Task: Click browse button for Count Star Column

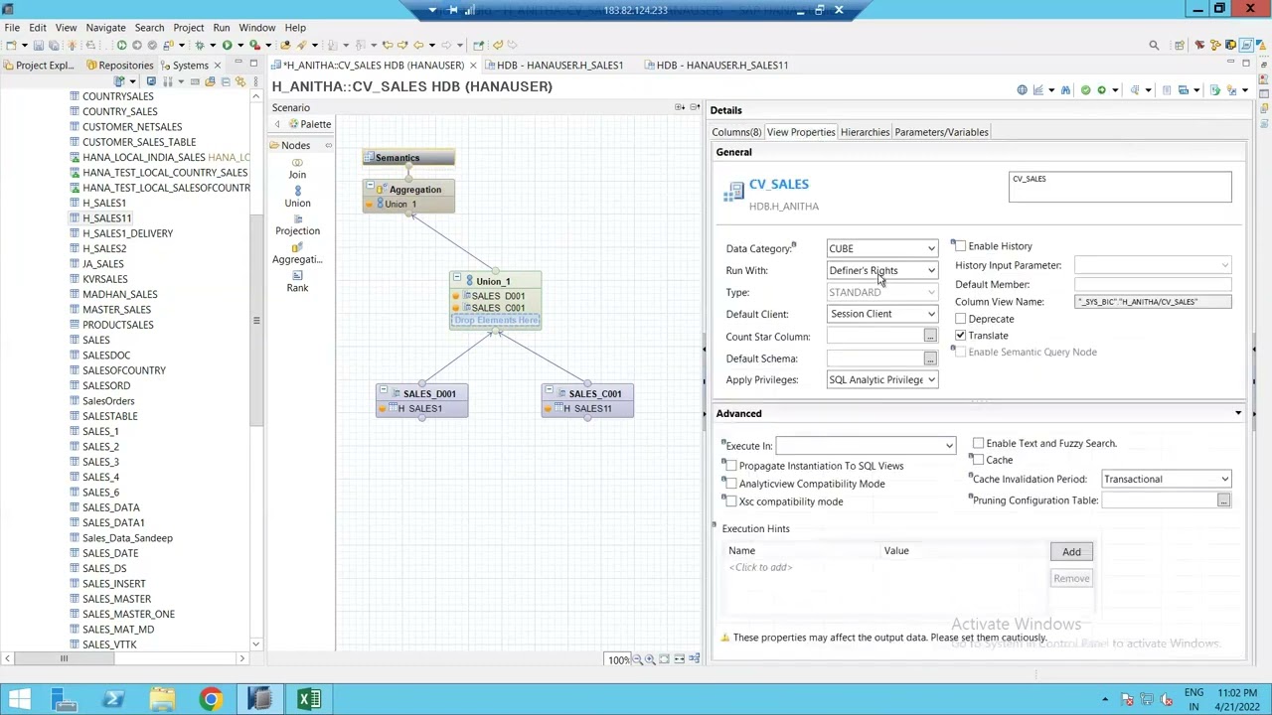Action: 929,337
